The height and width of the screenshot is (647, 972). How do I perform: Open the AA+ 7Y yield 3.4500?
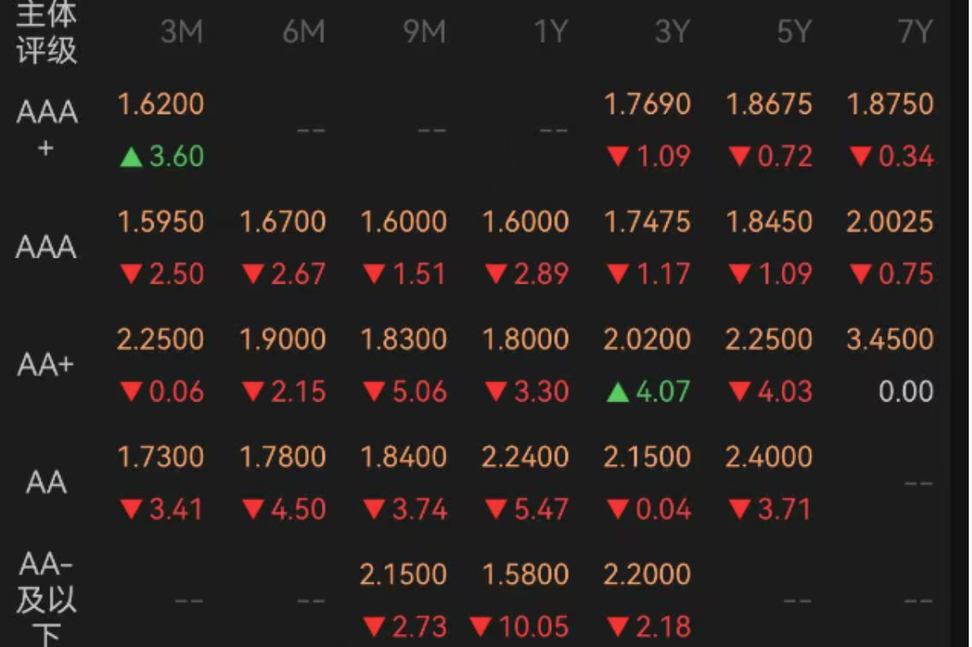click(x=890, y=340)
